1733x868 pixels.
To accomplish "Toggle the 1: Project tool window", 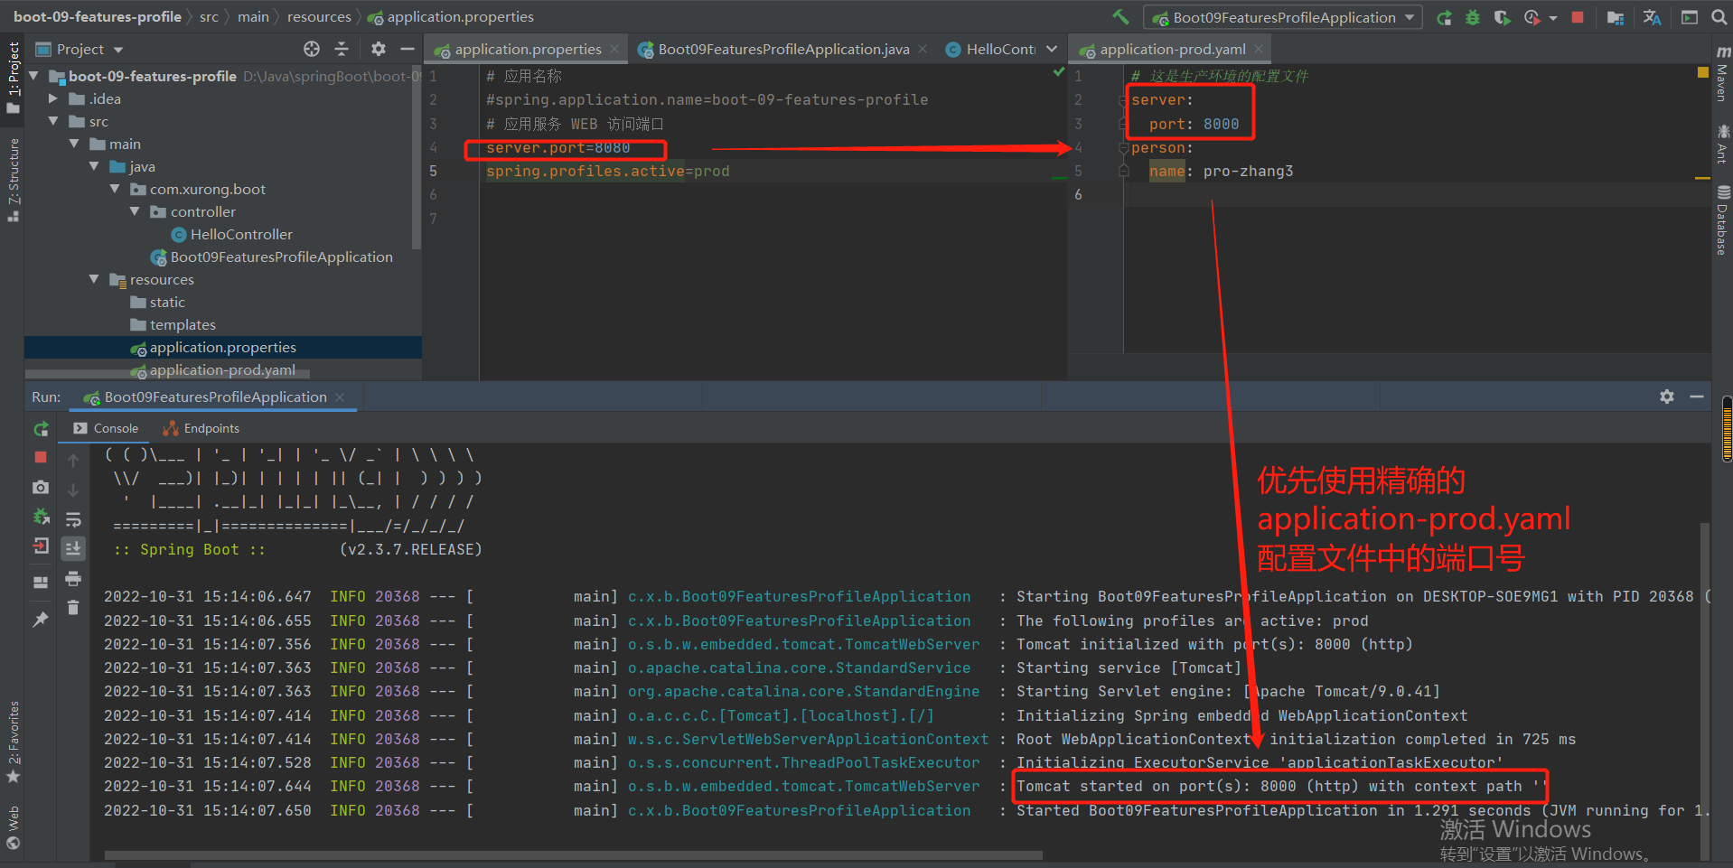I will tap(13, 77).
